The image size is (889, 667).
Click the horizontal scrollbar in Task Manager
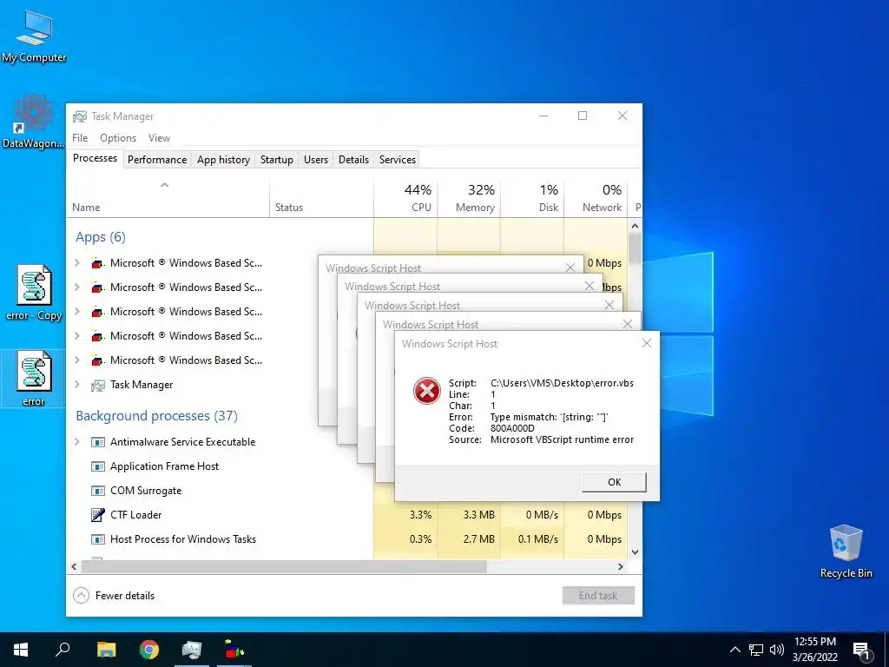tap(284, 566)
